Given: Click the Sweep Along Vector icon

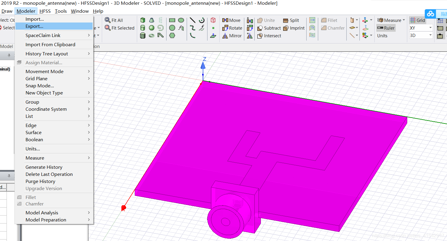Looking at the screenshot, I should [312, 20].
